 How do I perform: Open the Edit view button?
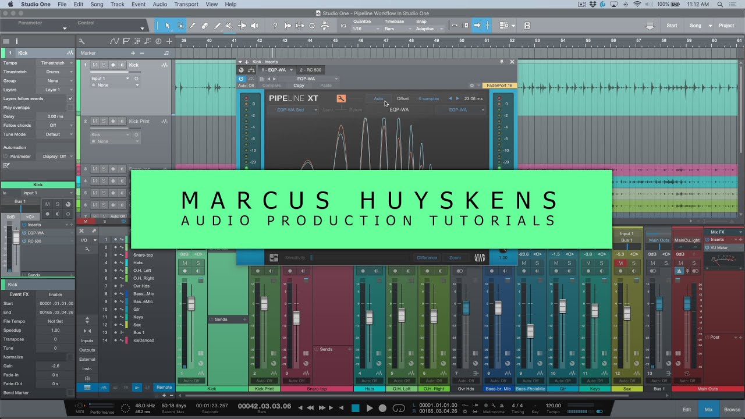[x=687, y=410]
